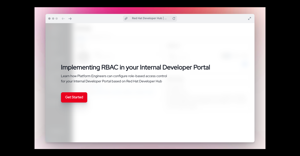The image size is (300, 156).
Task: Click the middle gray window control dot
Action: point(53,19)
